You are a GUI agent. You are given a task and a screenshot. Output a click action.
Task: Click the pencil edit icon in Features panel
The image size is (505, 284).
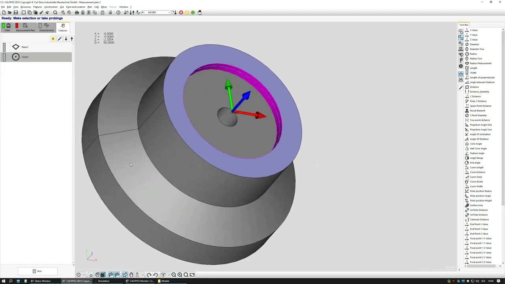[x=60, y=39]
